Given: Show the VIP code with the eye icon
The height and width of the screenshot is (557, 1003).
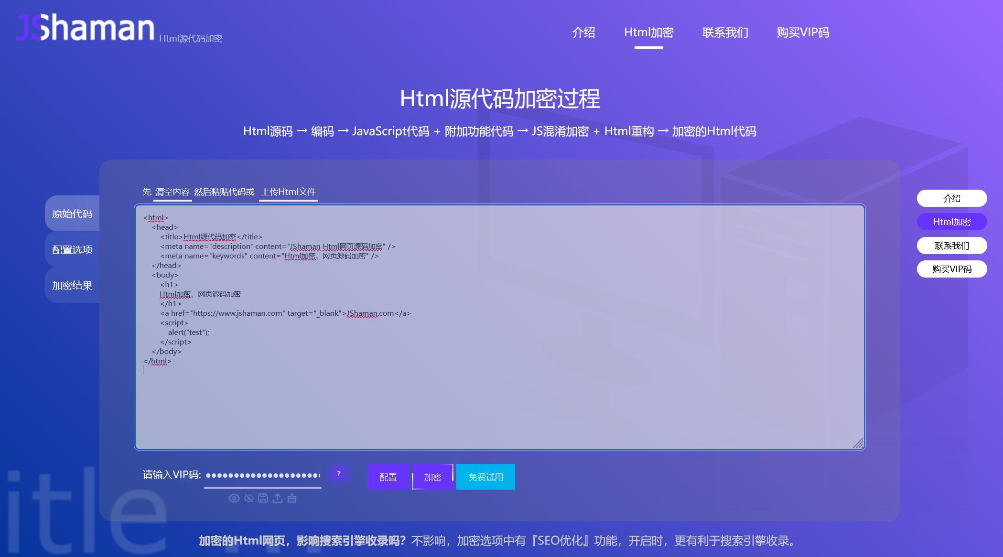Looking at the screenshot, I should point(234,498).
